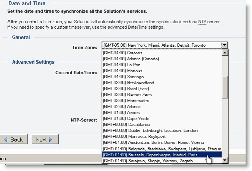Click the list scrollbar up arrow
Image resolution: width=252 pixels, height=171 pixels.
[x=225, y=53]
